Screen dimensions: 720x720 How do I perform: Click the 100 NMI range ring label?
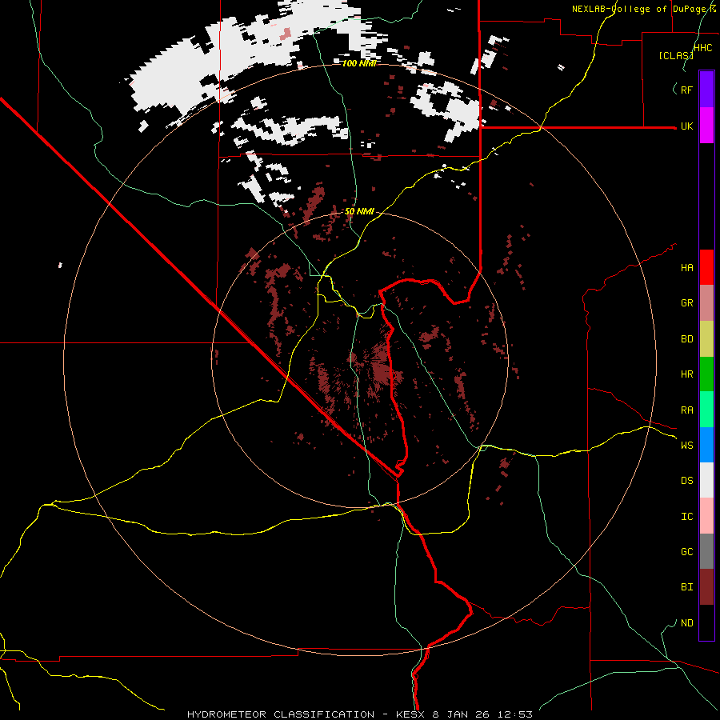(359, 63)
